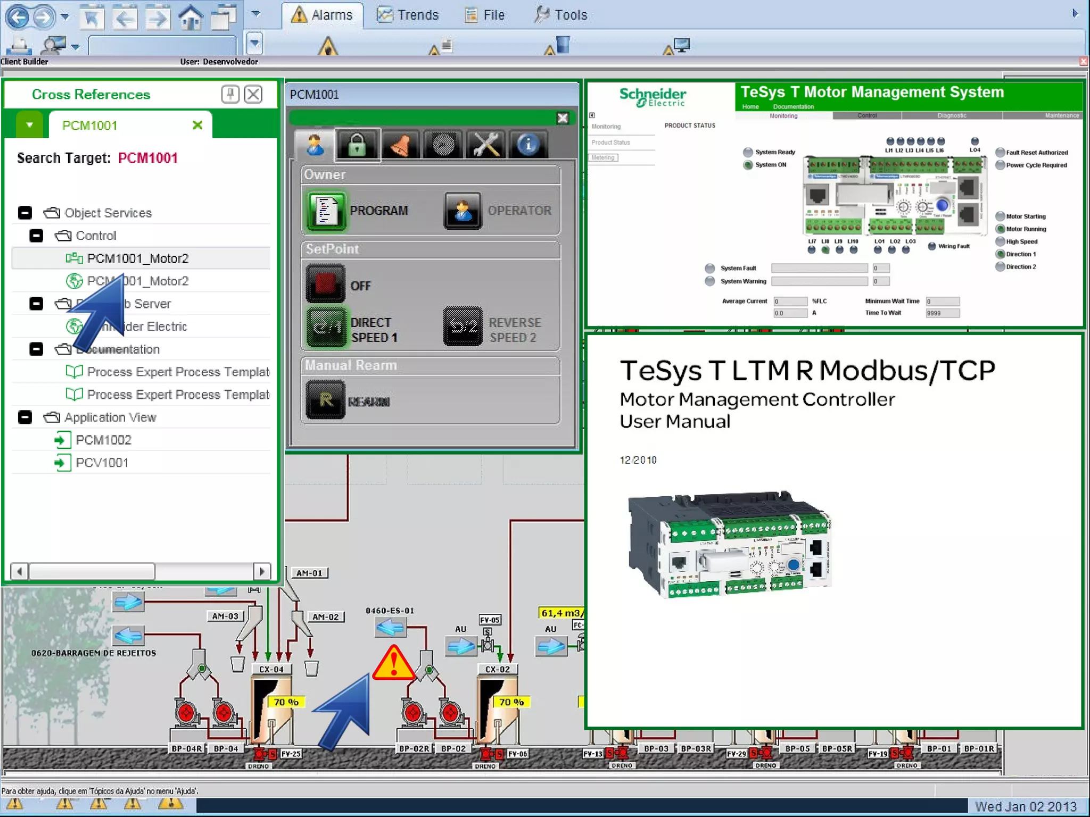Screen dimensions: 1090x817
Task: Open the alarm bell tab in PCM1001
Action: point(400,145)
